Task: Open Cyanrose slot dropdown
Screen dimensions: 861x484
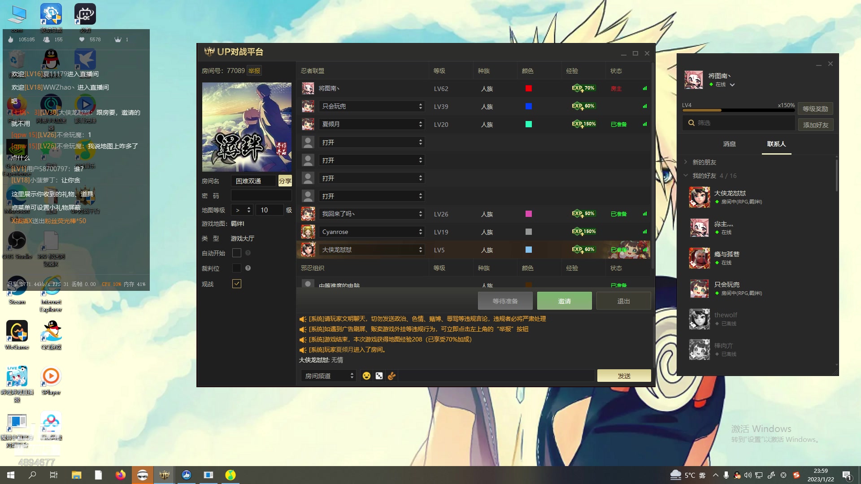Action: pos(372,232)
